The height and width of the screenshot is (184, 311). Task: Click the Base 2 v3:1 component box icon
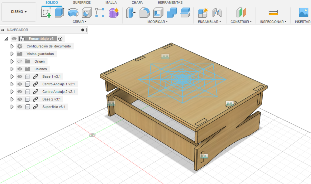28,99
